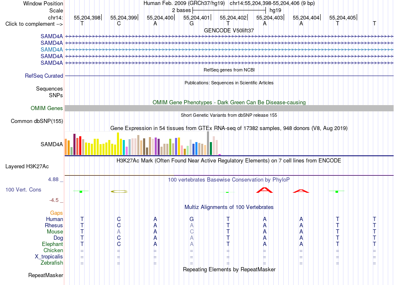Open the 100 Vert. Cons track label

pyautogui.click(x=23, y=189)
